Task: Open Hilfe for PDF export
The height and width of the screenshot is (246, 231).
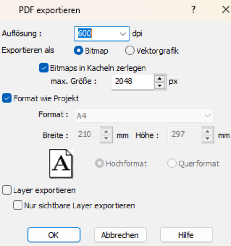Action: (x=186, y=235)
